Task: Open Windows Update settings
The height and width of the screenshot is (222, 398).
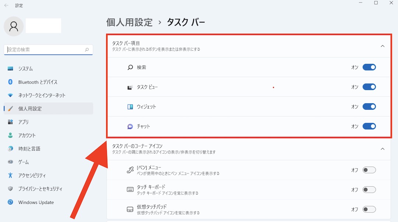Action: 36,202
